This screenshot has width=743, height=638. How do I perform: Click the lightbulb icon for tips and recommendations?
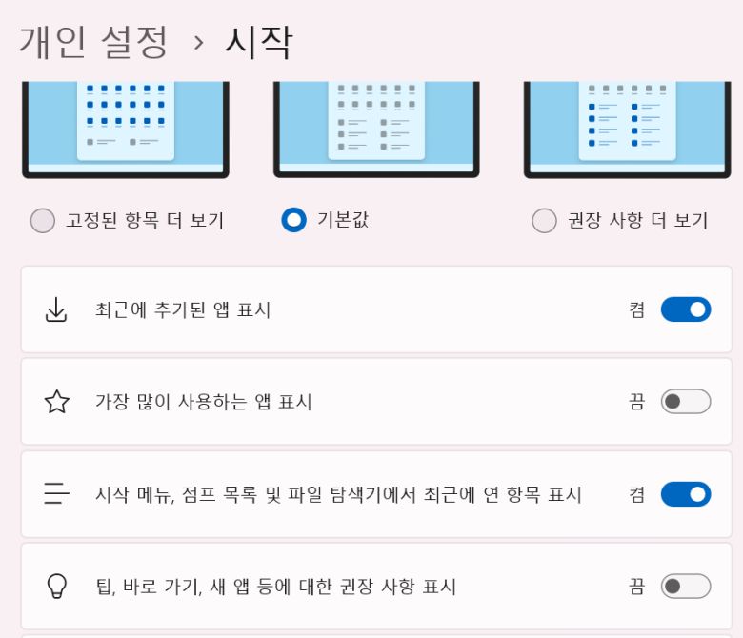coord(57,586)
